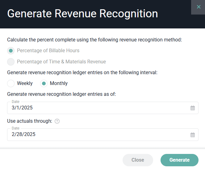Select Percentage of Time & Materials Revenue radio
The width and height of the screenshot is (205, 170).
(11, 62)
